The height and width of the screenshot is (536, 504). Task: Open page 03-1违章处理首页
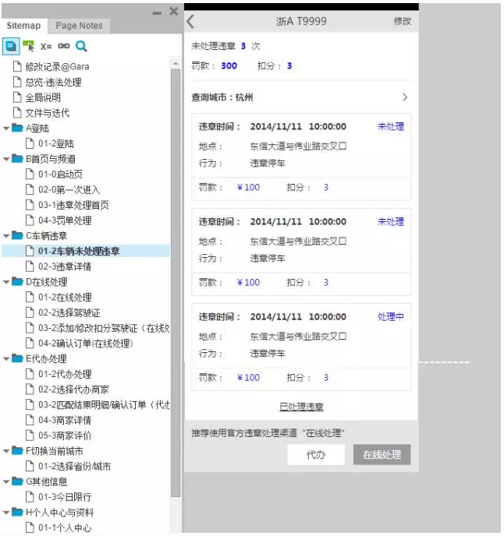pos(73,205)
